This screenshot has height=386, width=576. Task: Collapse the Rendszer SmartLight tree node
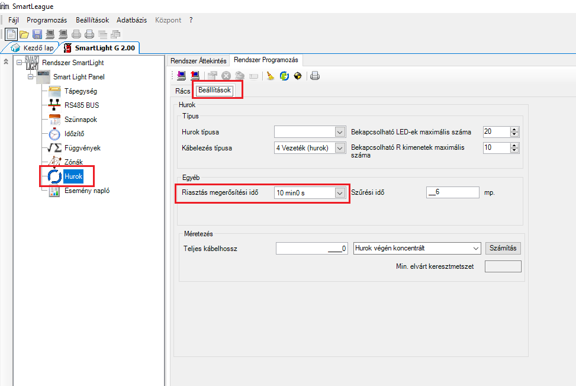pyautogui.click(x=20, y=62)
